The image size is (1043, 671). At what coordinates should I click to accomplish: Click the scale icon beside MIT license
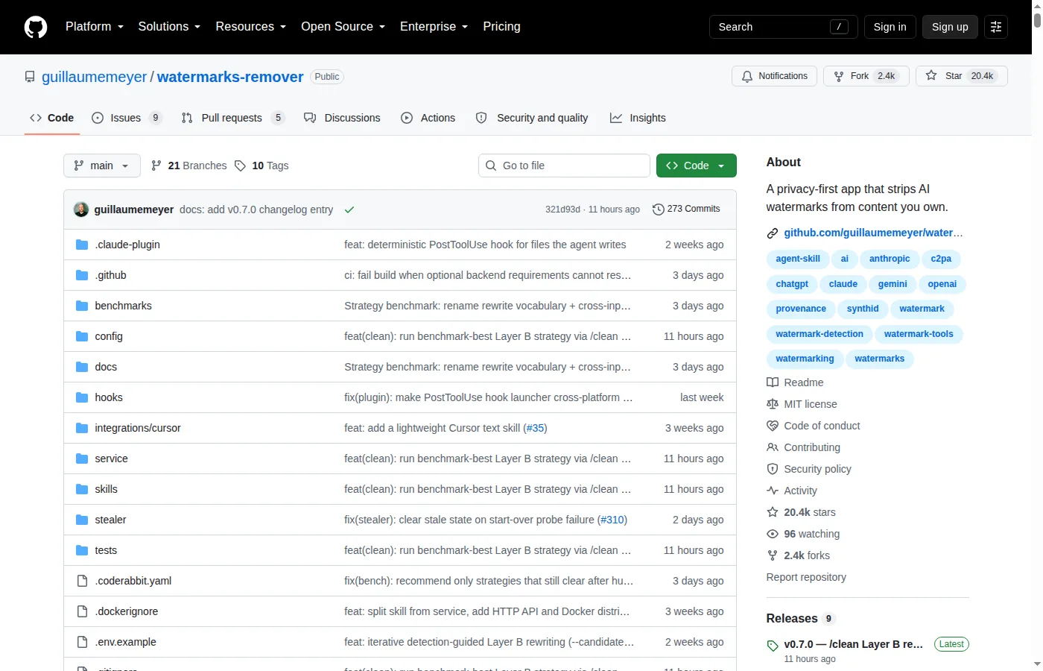pyautogui.click(x=773, y=404)
